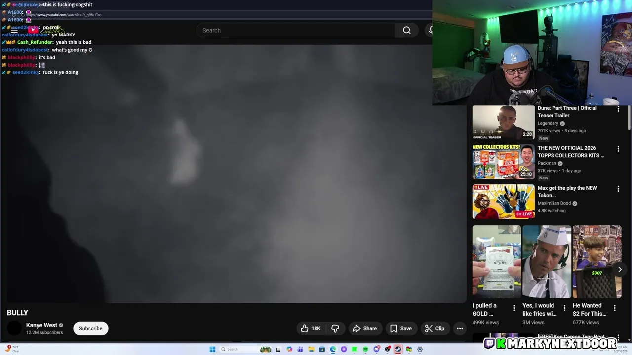632x355 pixels.
Task: Switch to Steam in the taskbar
Action: click(x=398, y=349)
